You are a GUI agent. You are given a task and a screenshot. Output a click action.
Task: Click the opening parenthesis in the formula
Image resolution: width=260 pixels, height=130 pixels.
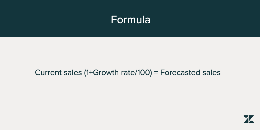pos(85,73)
